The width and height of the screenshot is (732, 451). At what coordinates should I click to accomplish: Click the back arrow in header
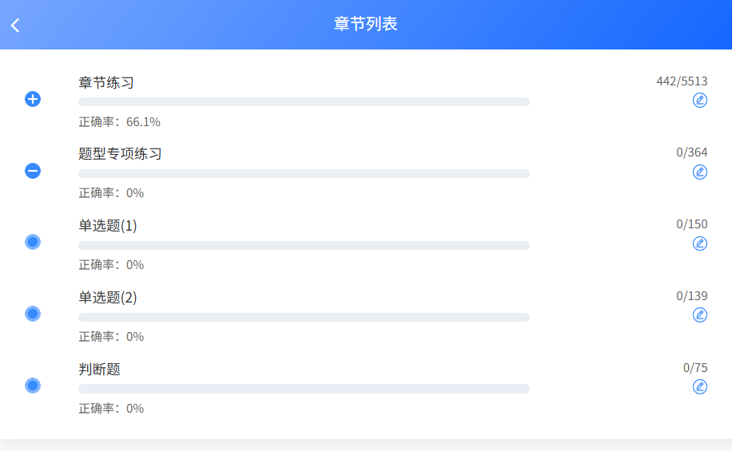[x=15, y=26]
